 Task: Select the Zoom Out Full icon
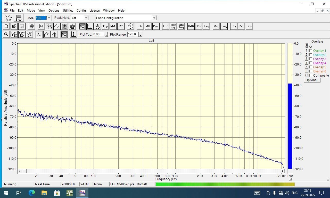(x=30, y=34)
